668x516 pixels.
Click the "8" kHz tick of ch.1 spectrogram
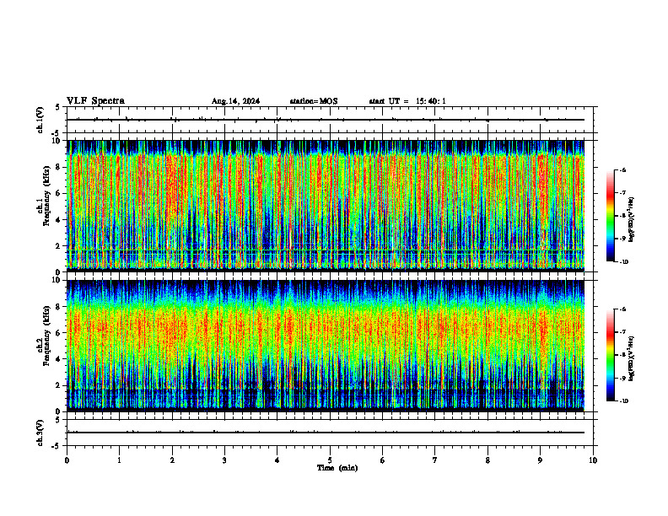(59, 167)
